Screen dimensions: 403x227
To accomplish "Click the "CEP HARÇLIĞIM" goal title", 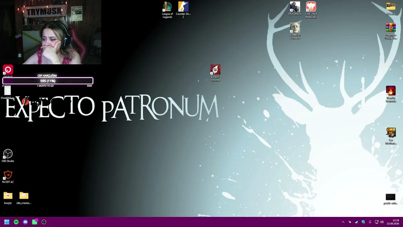I will coord(47,76).
